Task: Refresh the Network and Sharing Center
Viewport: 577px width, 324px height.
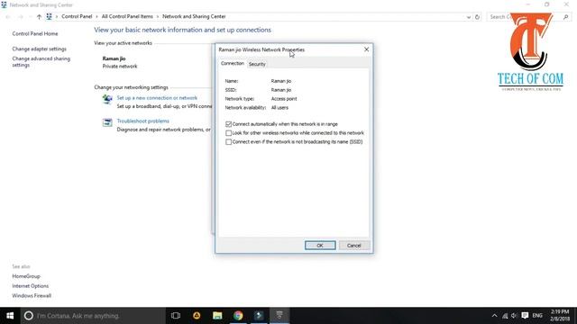Action: [x=477, y=17]
